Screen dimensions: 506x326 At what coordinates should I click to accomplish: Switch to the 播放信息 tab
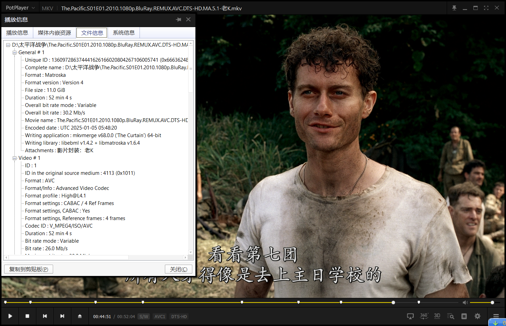[17, 33]
